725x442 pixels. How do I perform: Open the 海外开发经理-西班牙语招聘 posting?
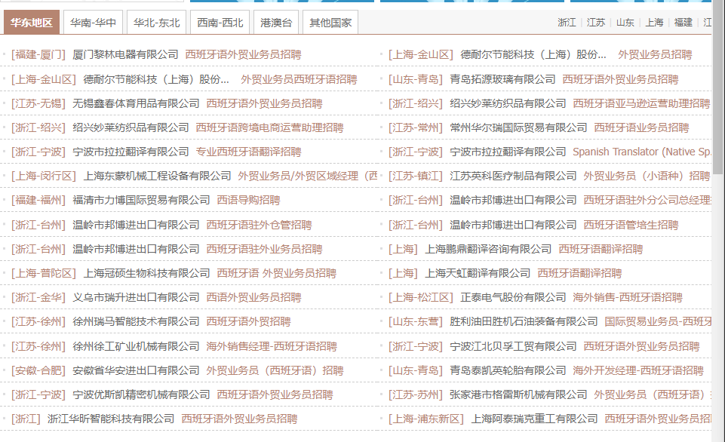[x=638, y=370]
